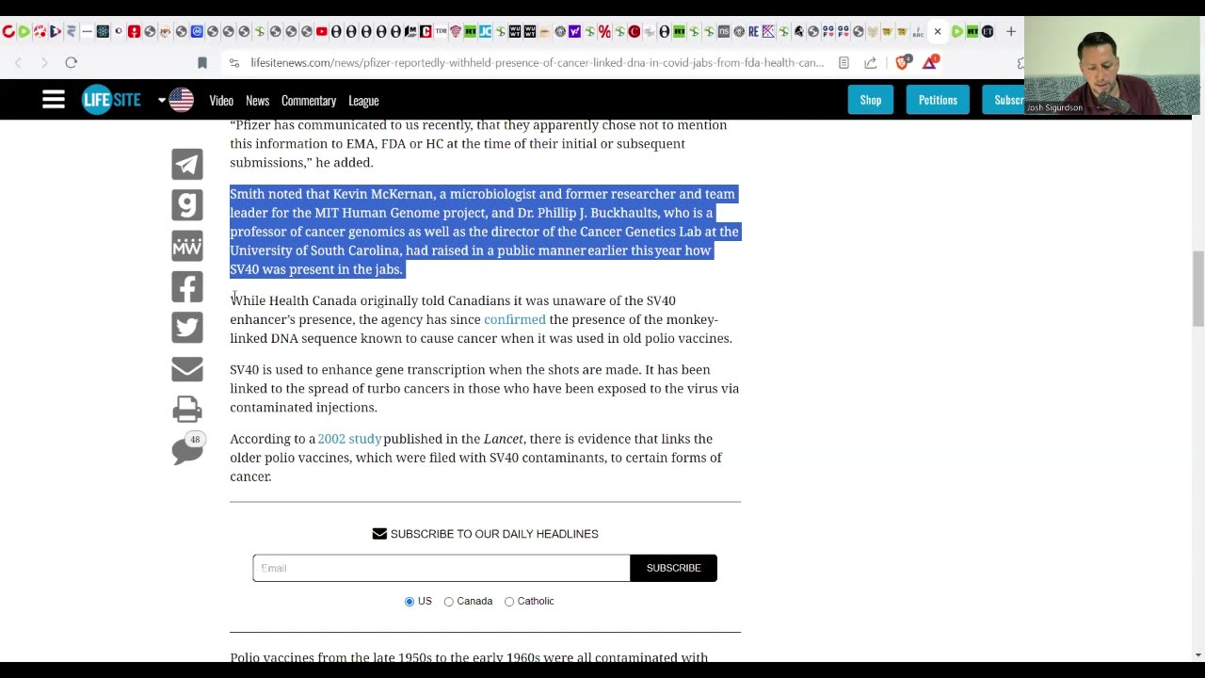
Task: Select the US newsletter option
Action: (x=410, y=601)
